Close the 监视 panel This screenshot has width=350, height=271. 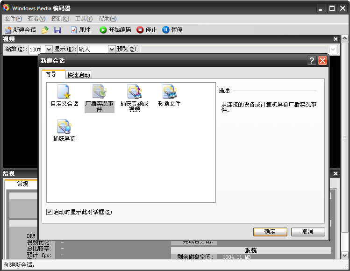[x=336, y=174]
